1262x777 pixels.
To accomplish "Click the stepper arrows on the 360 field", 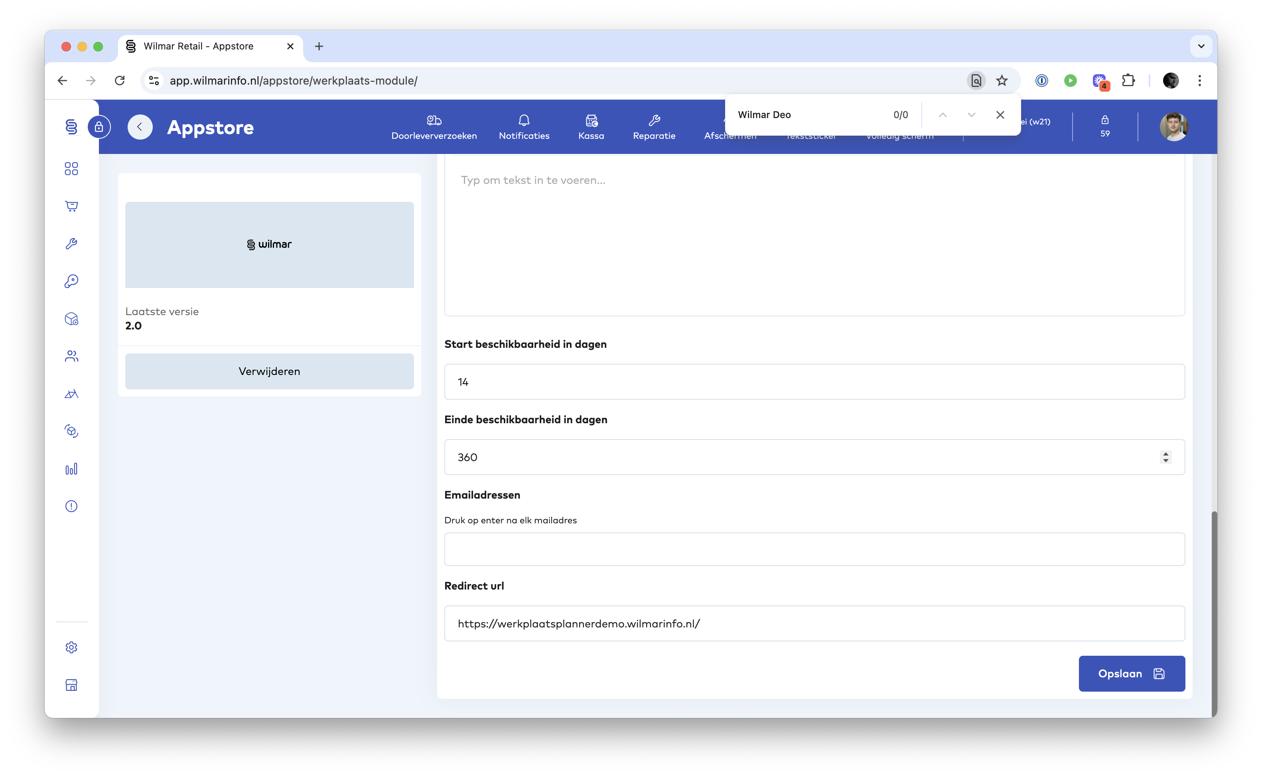I will [x=1165, y=457].
